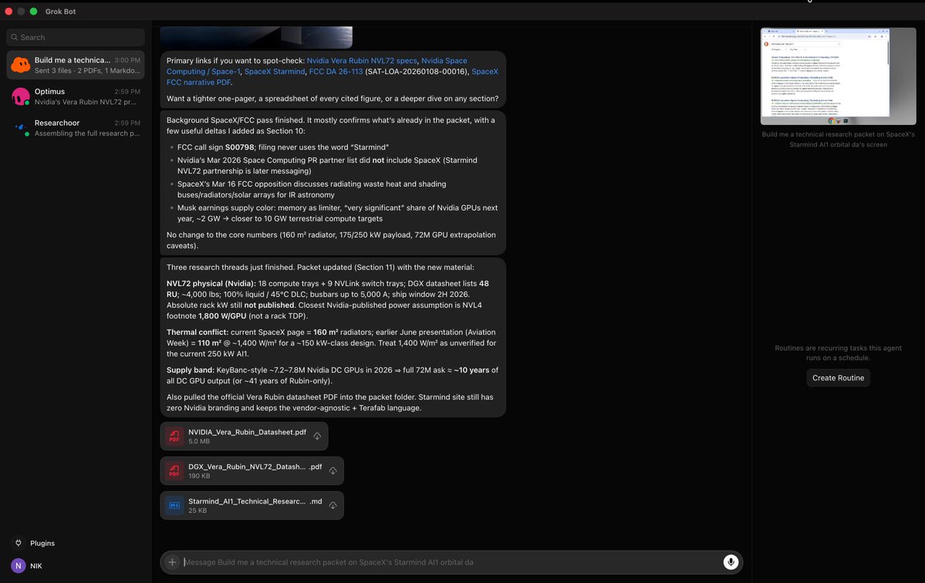Image resolution: width=925 pixels, height=583 pixels.
Task: Click the 'Nvidia's Vera Rubin NVL72 pr...' preview text
Action: point(85,102)
